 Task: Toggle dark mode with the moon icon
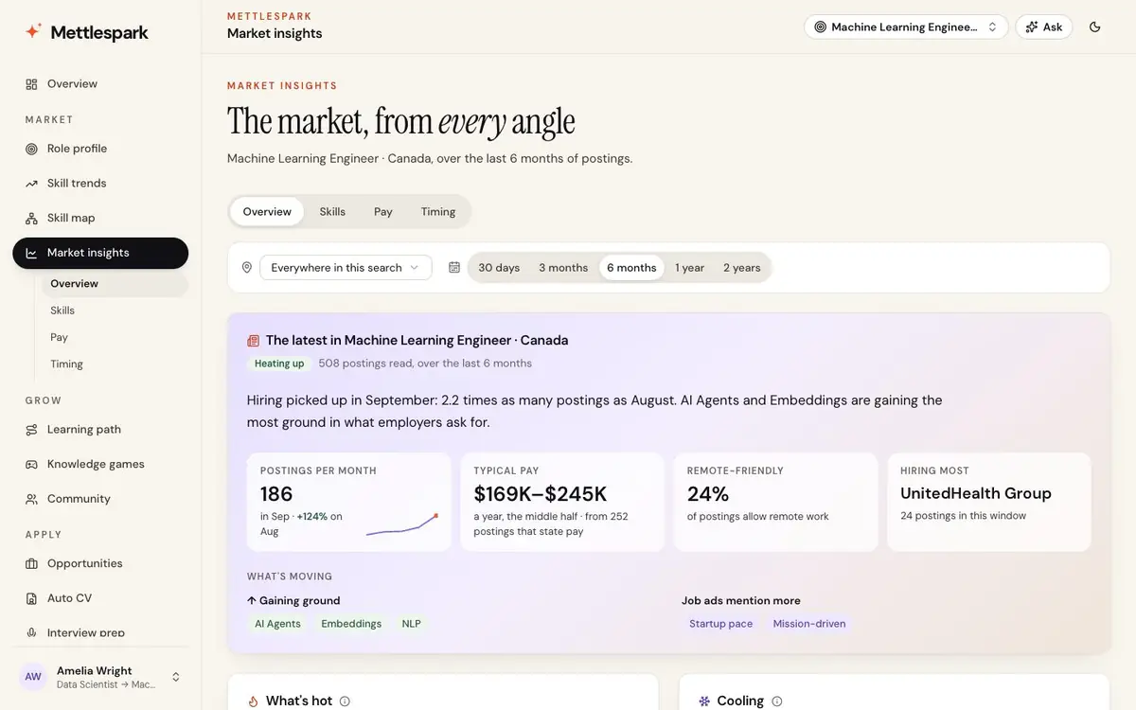click(x=1095, y=27)
